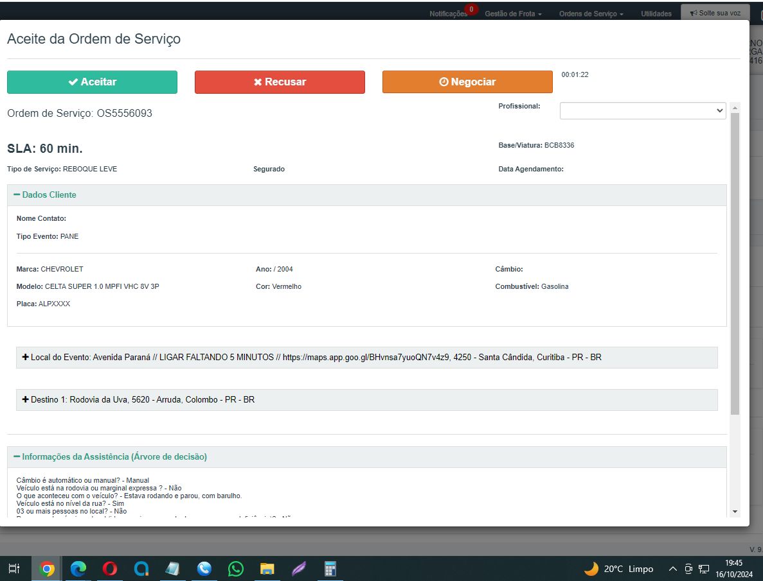763x581 pixels.
Task: Open WhatsApp from the taskbar
Action: click(236, 568)
